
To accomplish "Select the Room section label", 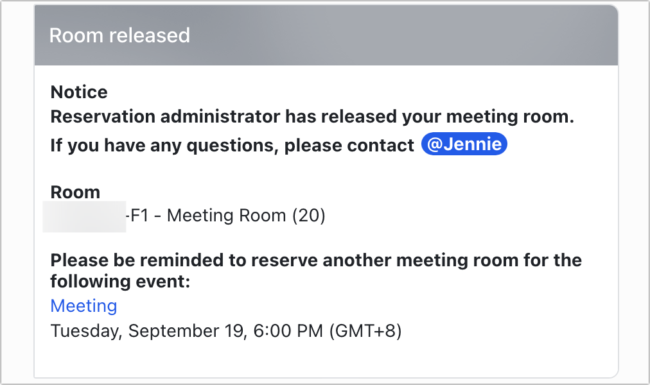I will 75,192.
